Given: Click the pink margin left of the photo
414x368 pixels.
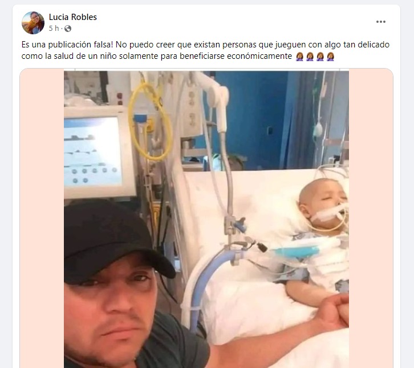Looking at the screenshot, I should click(x=42, y=218).
